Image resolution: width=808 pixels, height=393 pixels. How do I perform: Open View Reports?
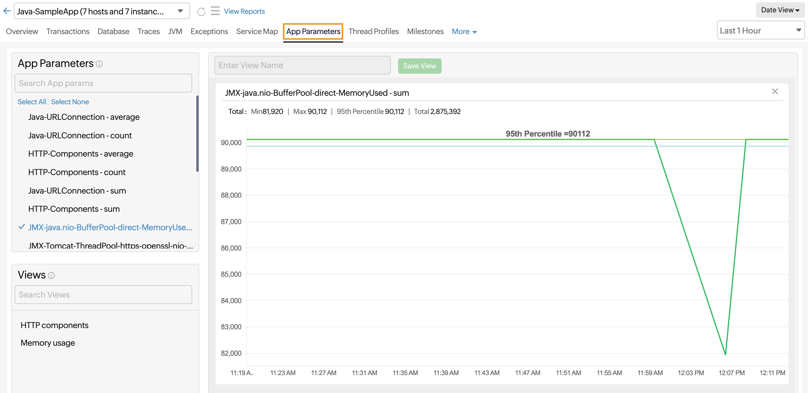[244, 11]
